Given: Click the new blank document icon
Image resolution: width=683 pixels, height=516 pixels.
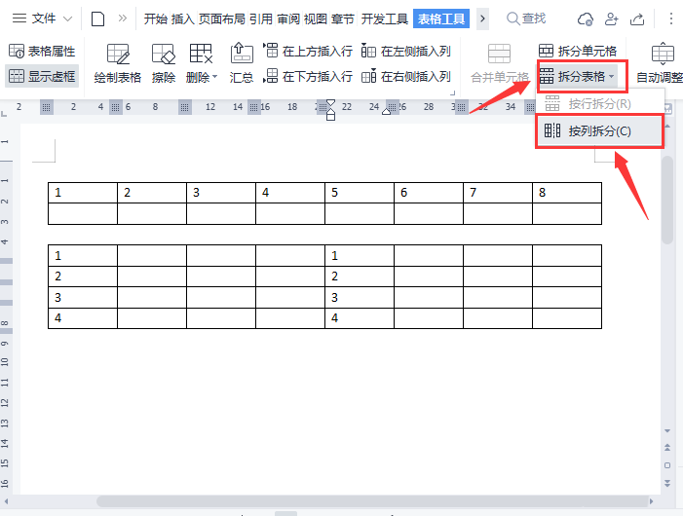Looking at the screenshot, I should point(97,18).
